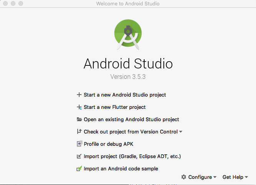
Task: Click the folder icon for opening existing project
Action: point(79,120)
